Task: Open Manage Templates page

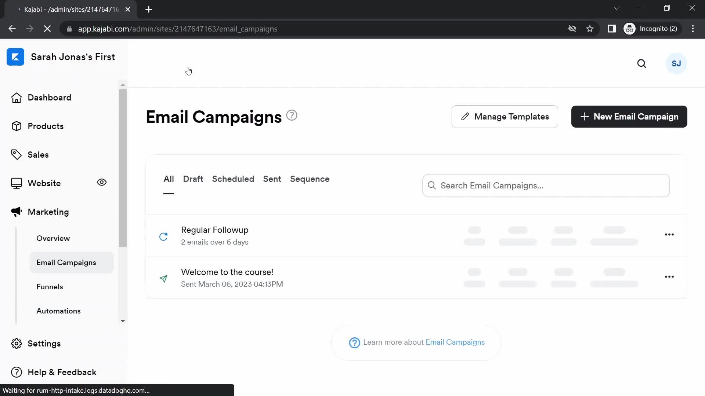Action: 505,117
